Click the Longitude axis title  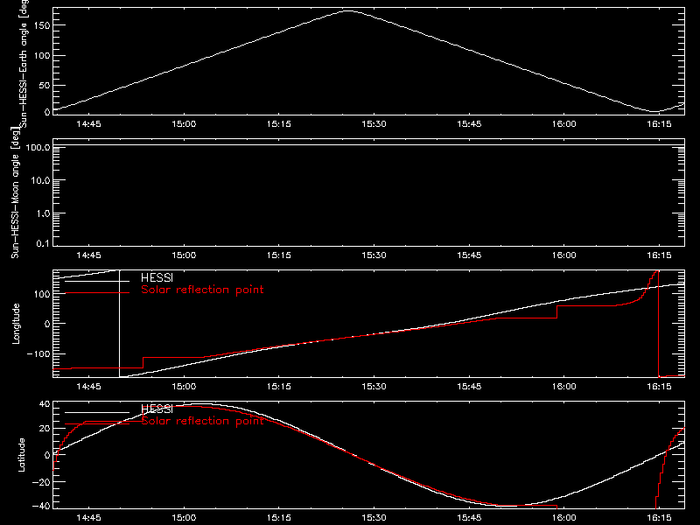tap(16, 324)
